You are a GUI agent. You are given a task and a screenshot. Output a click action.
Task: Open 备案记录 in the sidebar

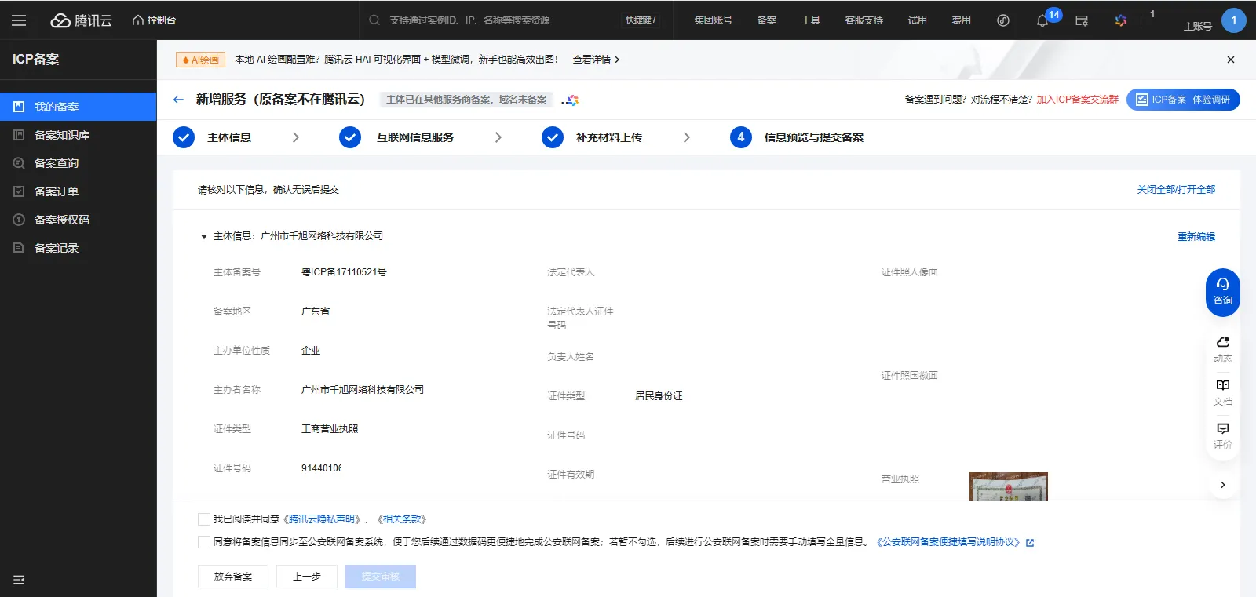(x=78, y=248)
